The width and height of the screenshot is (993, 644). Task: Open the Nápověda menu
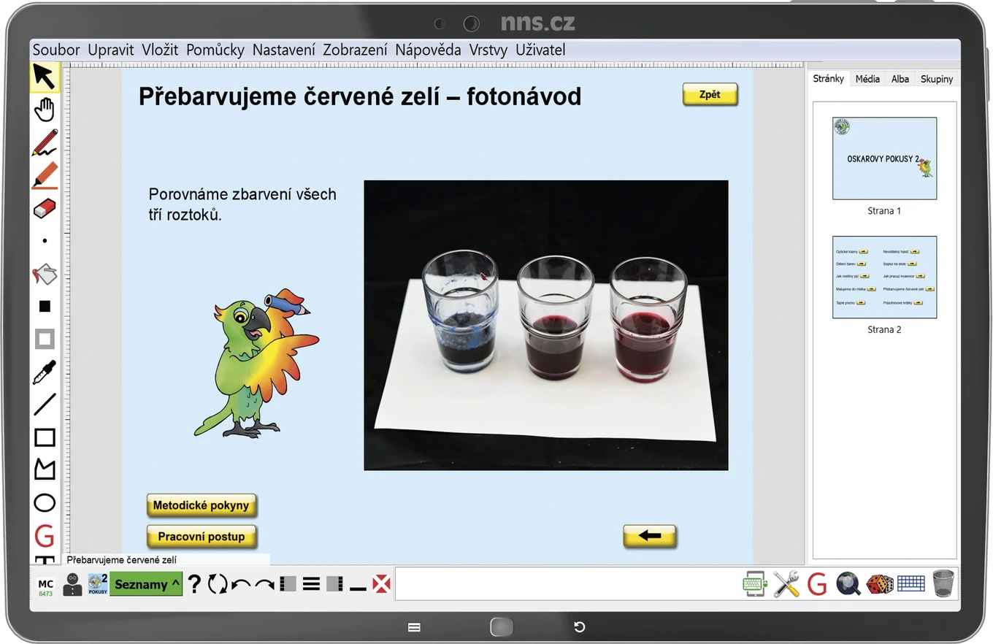[x=428, y=50]
